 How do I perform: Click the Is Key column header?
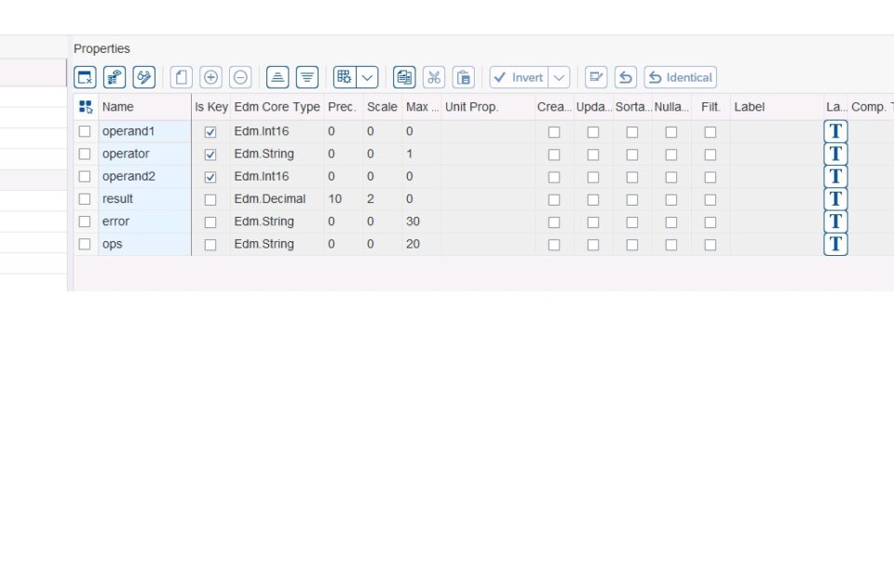tap(211, 107)
